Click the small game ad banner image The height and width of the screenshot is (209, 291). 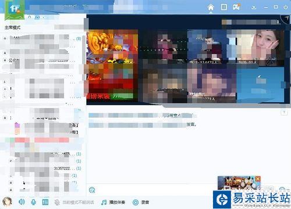click(x=239, y=183)
